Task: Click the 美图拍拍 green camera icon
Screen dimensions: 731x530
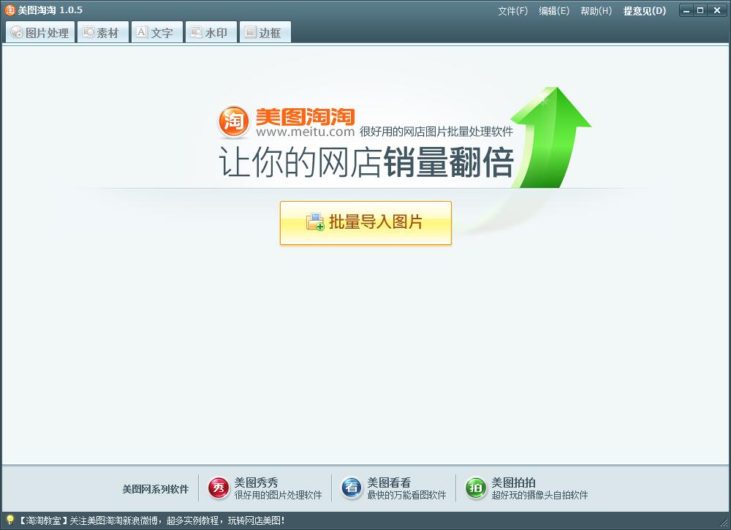Action: pyautogui.click(x=475, y=486)
